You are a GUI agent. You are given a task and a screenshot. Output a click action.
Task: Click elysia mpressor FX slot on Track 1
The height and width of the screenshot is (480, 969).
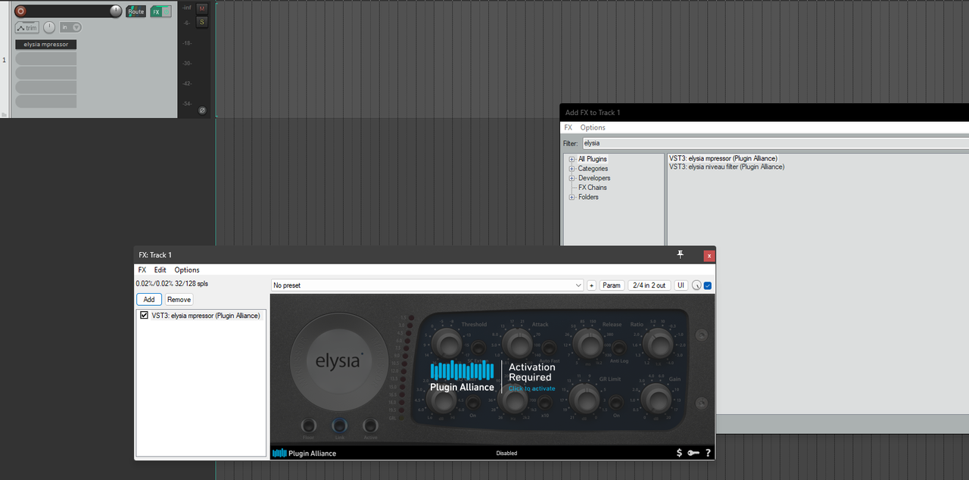click(x=46, y=45)
